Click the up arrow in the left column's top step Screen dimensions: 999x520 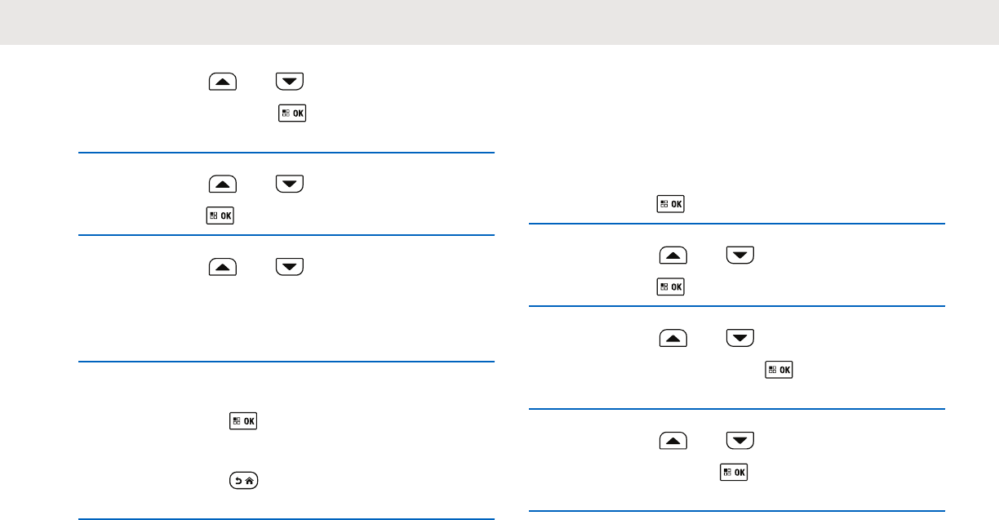[x=222, y=81]
